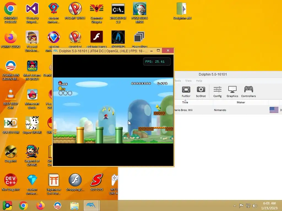Screen dimensions: 282x211
Task: Click the volume speaker tray icon
Action: click(x=254, y=206)
